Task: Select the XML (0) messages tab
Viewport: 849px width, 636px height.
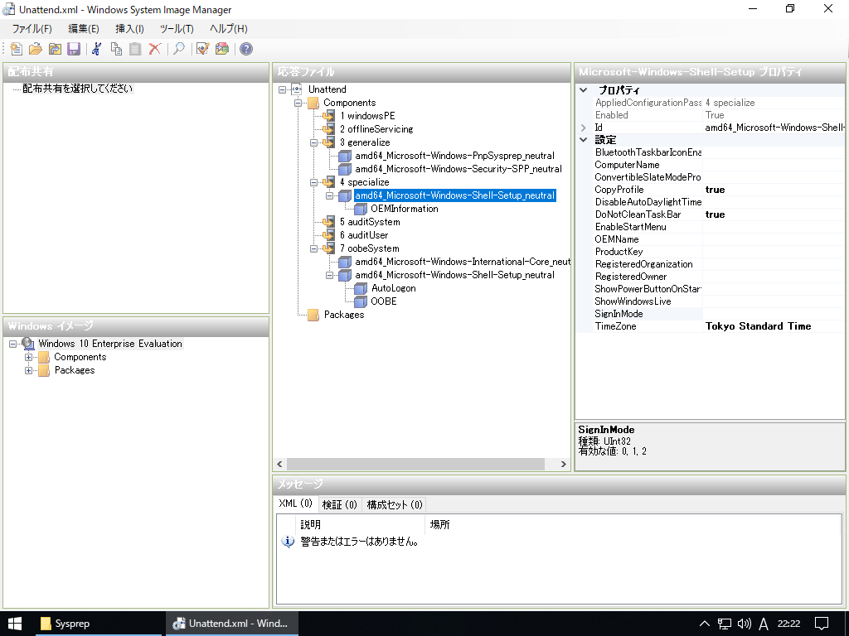Action: (296, 503)
